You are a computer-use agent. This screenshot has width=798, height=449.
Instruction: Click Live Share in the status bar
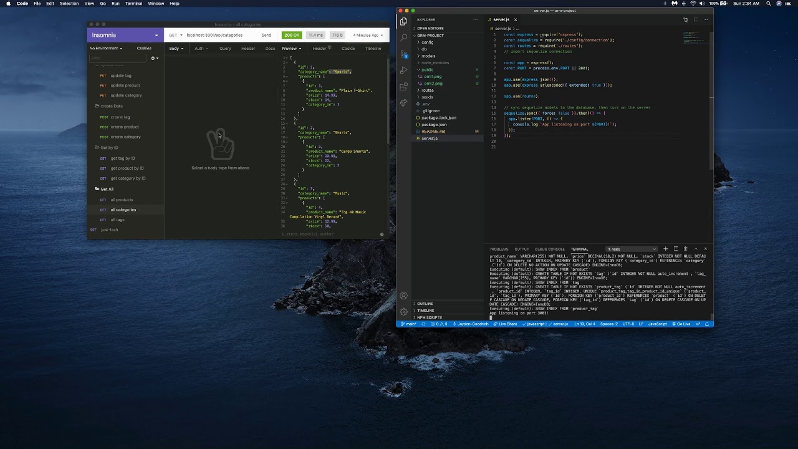pyautogui.click(x=506, y=324)
